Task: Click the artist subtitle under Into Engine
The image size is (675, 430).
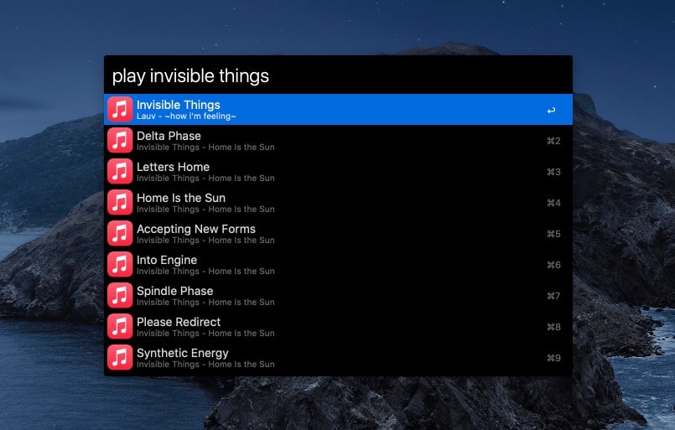Action: [x=205, y=272]
